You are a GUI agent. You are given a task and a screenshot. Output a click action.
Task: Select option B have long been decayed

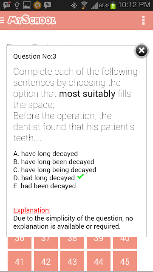pyautogui.click(x=54, y=161)
